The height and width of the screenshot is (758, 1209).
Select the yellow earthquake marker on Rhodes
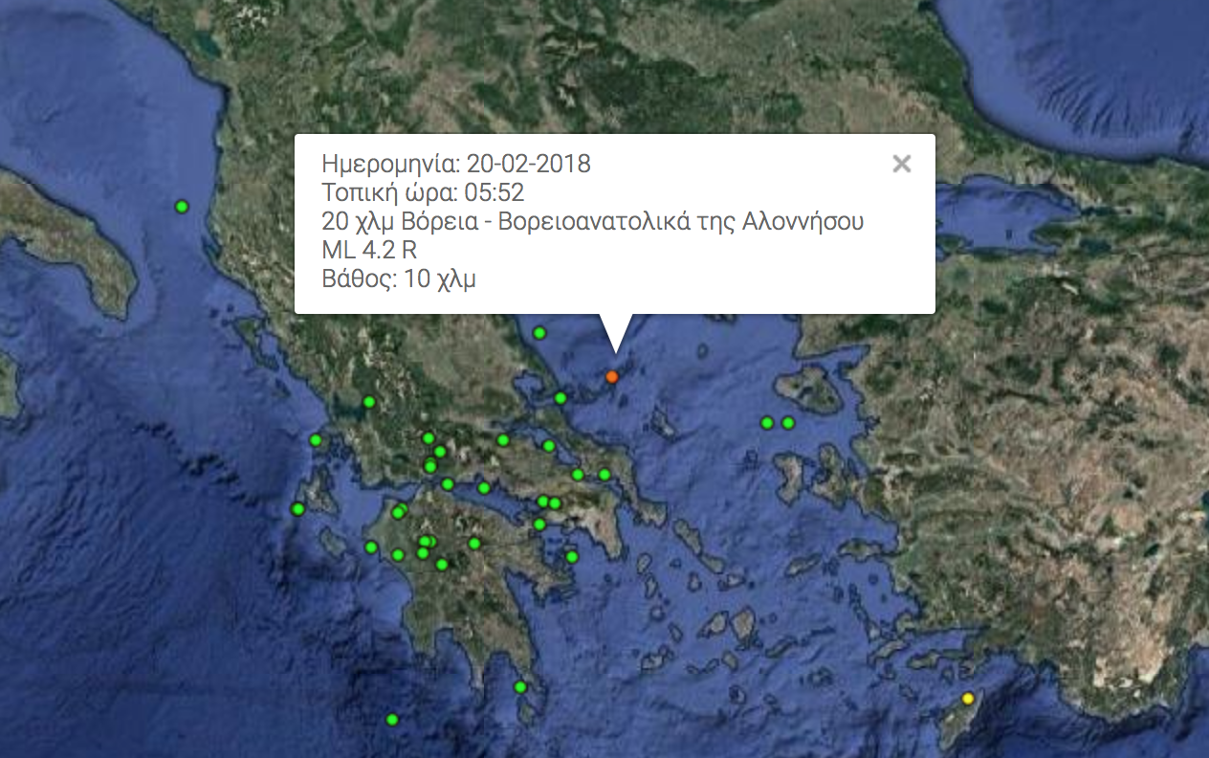(968, 698)
